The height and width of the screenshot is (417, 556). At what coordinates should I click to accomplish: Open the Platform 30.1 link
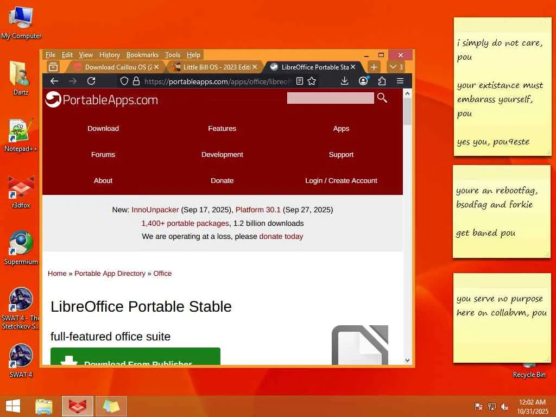(x=258, y=210)
